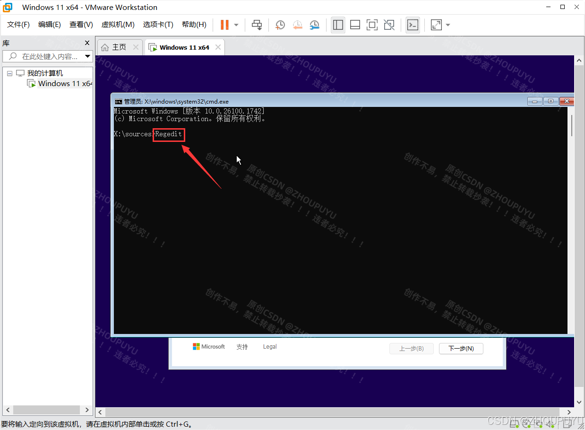Open the stretch display dropdown arrow

click(x=448, y=25)
